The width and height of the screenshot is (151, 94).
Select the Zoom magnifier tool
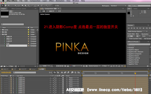point(9,6)
